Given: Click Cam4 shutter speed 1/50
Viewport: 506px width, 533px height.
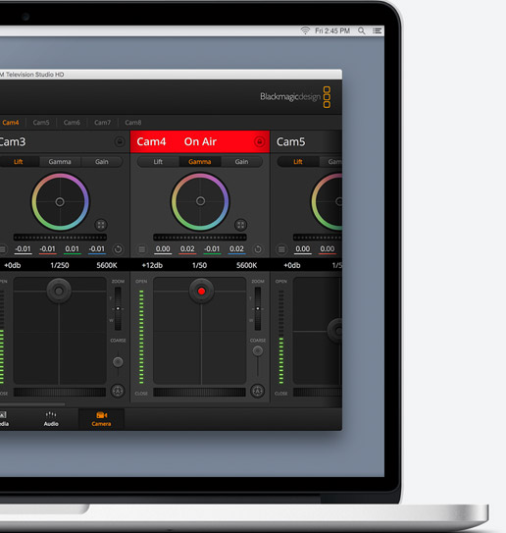Looking at the screenshot, I should 199,265.
